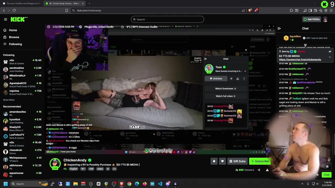Screen dimensions: 335x188
Task: Open amandasoliss recommended channel
Action: (x=22, y=113)
